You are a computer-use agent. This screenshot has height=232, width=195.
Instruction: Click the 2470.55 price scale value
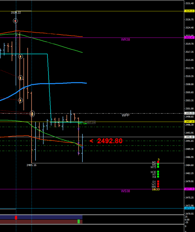189,214
